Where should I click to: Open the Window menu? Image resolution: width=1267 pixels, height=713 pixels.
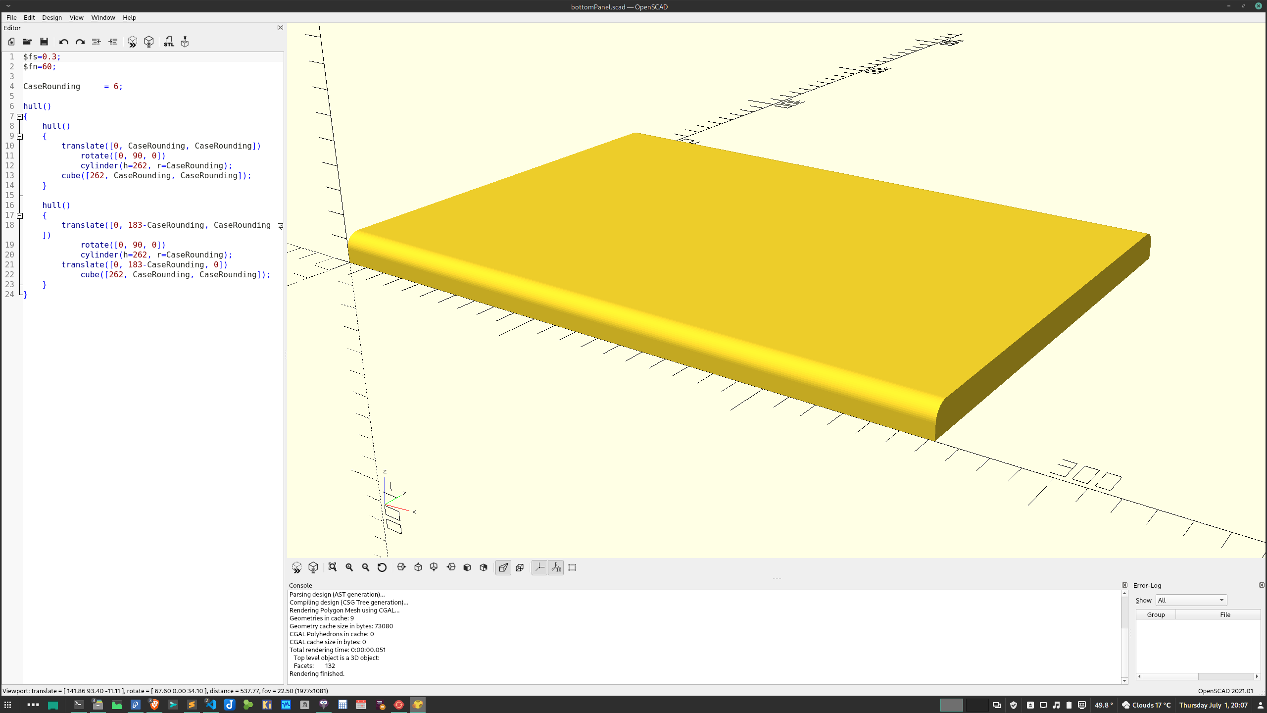click(x=102, y=17)
